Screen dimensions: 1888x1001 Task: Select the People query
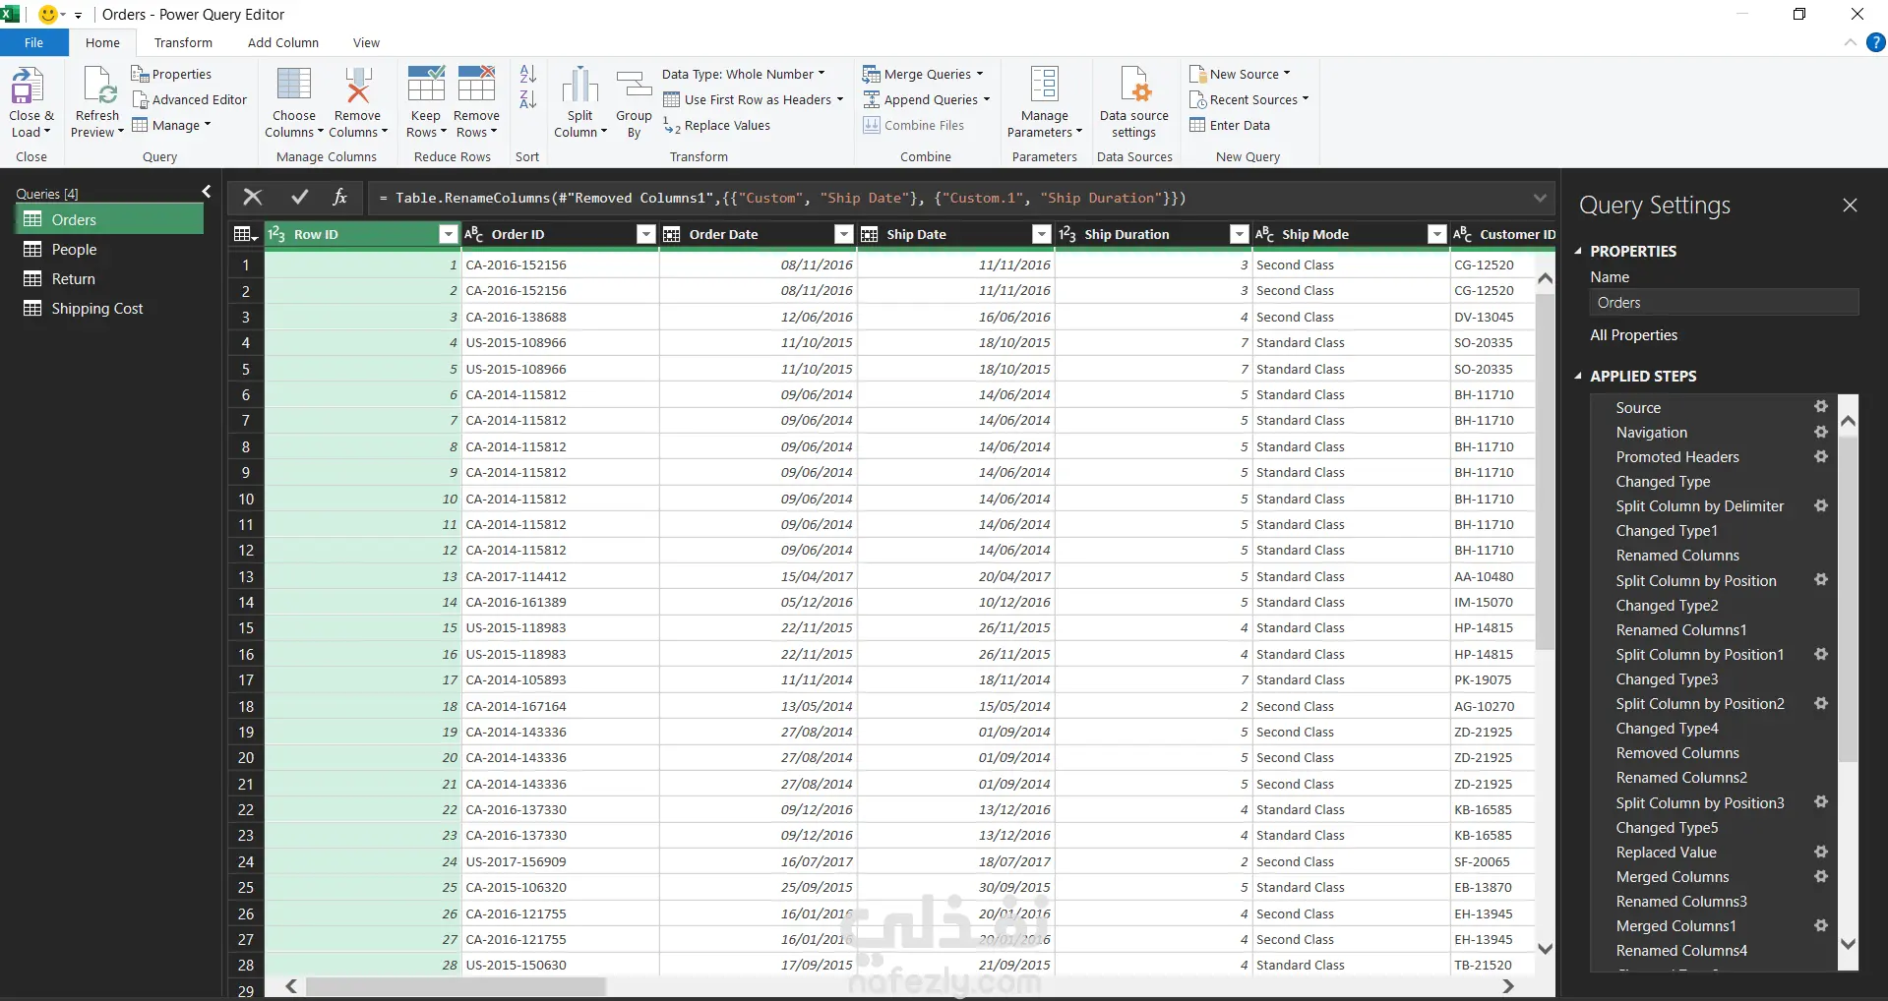pos(109,249)
